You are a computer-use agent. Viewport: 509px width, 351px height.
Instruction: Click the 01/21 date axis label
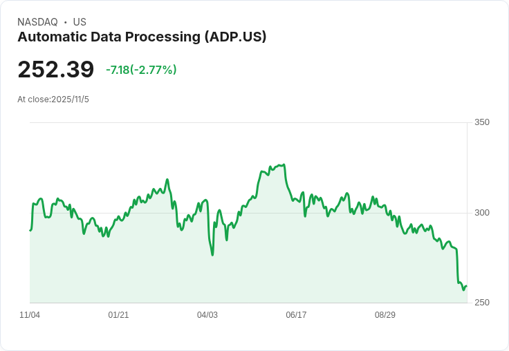click(x=118, y=315)
